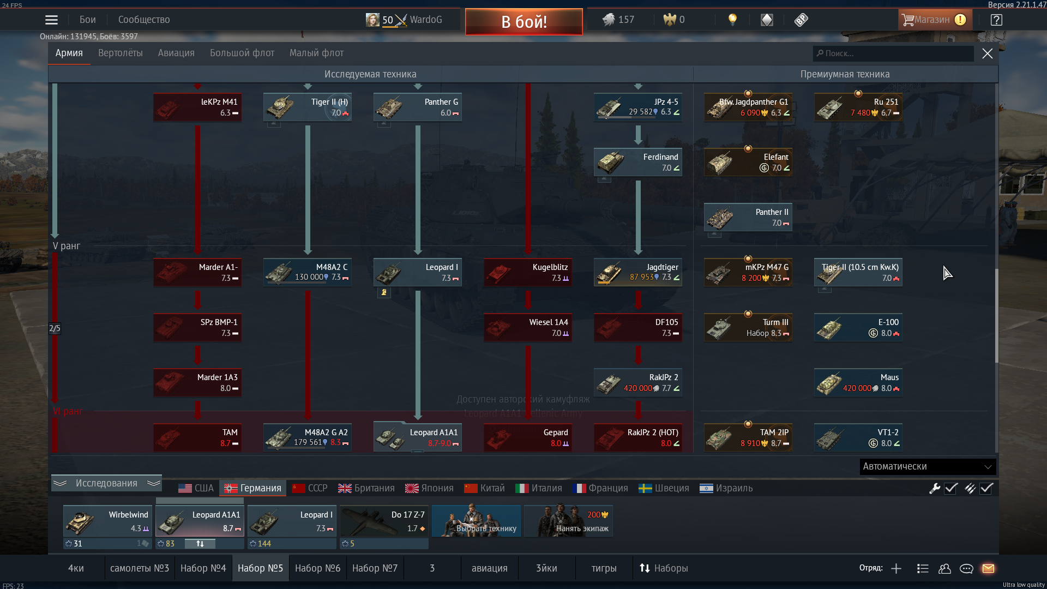Select the Швеция nation tab
Viewport: 1047px width, 589px height.
(x=664, y=488)
